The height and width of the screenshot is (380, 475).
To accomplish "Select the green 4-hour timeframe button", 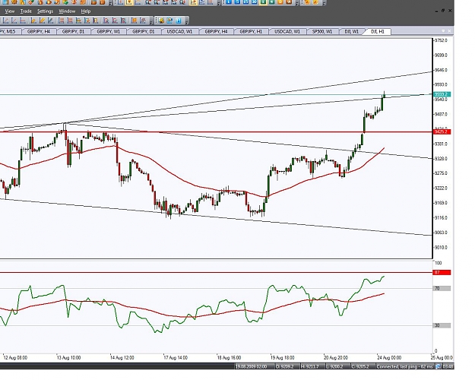I will coord(272,2).
